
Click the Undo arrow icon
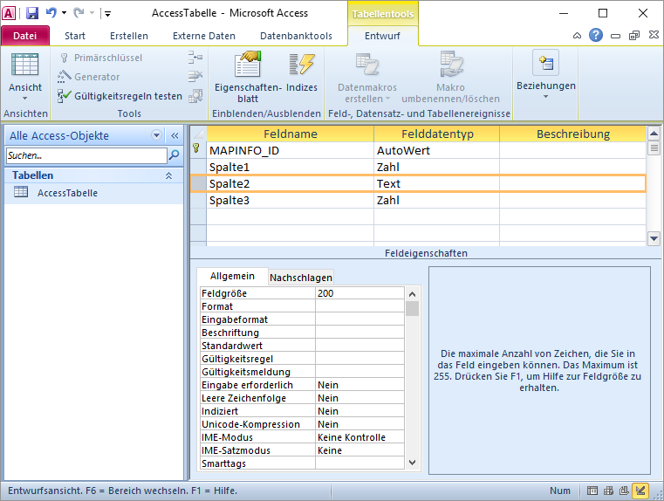(51, 13)
